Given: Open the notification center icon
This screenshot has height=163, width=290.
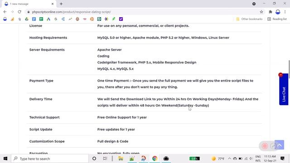Looking at the screenshot, I should tap(282, 158).
